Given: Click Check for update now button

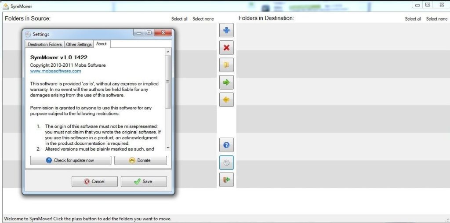Looking at the screenshot, I should pos(71,161).
